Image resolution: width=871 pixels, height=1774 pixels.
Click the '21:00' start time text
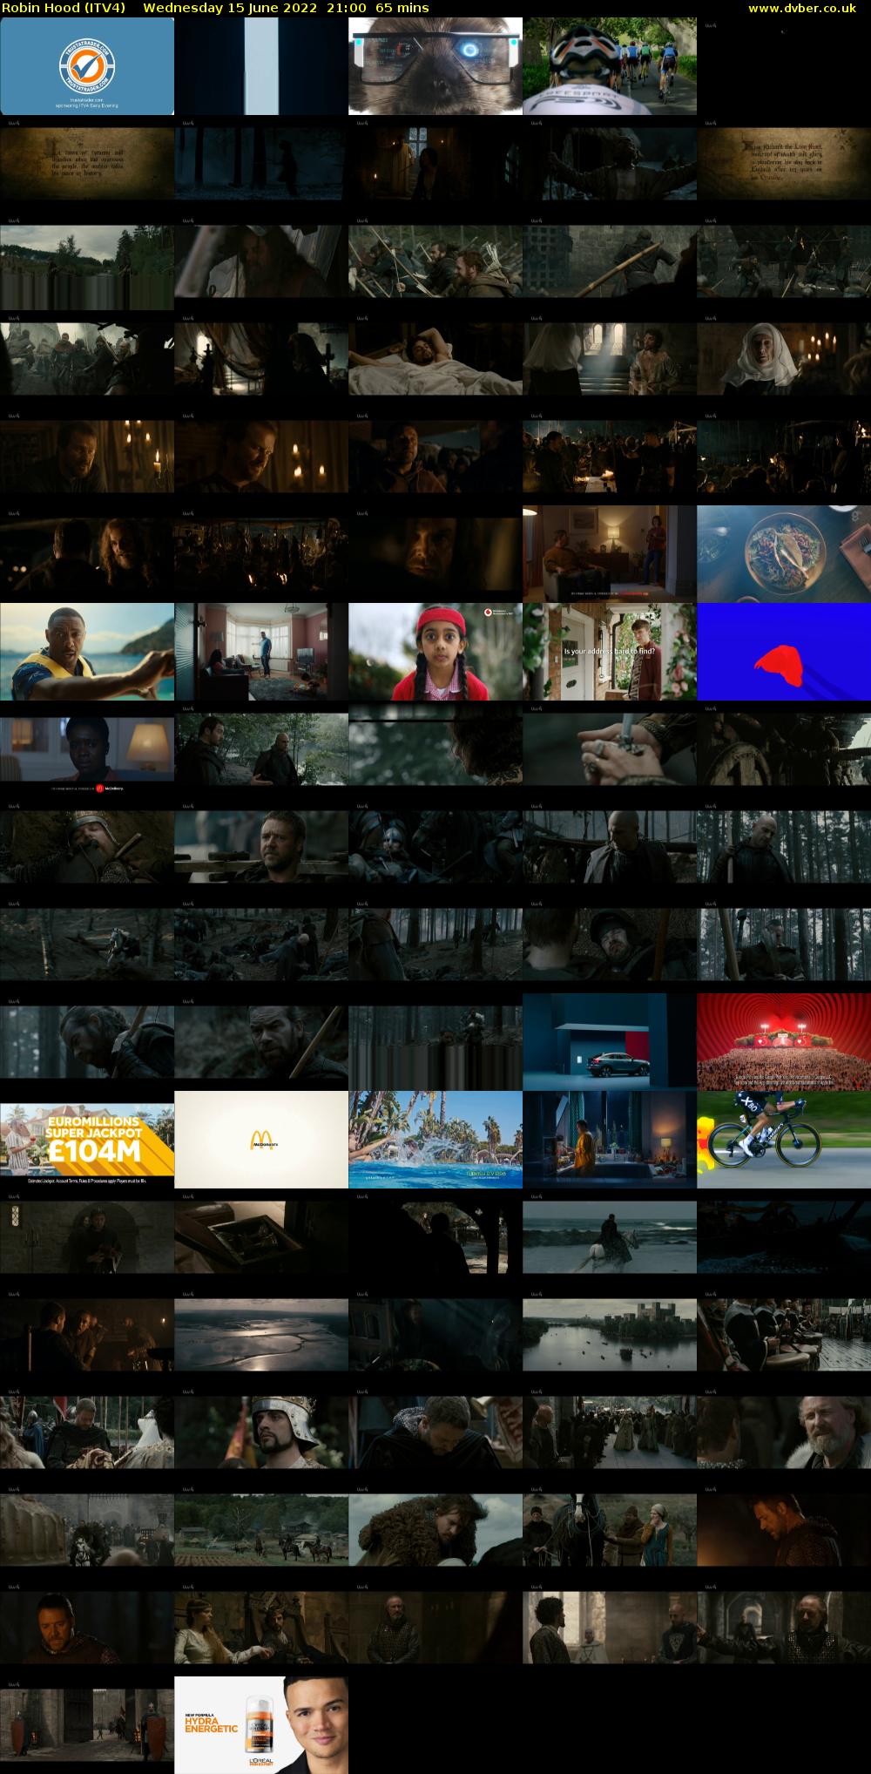tap(339, 8)
